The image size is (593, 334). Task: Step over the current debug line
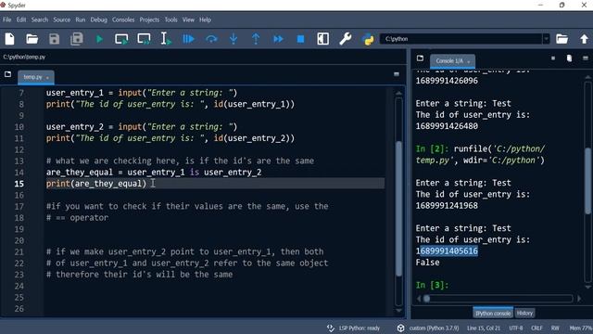tap(211, 39)
